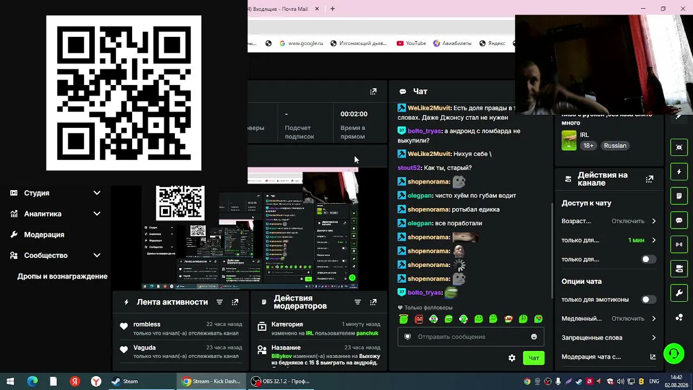Pop out the Channel Actions panel

pos(650,179)
